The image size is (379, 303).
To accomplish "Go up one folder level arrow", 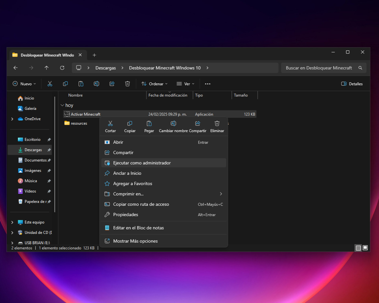I will point(47,68).
